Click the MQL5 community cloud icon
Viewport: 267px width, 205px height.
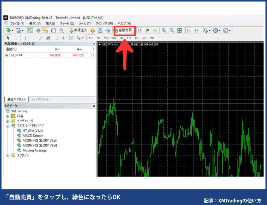(100, 30)
